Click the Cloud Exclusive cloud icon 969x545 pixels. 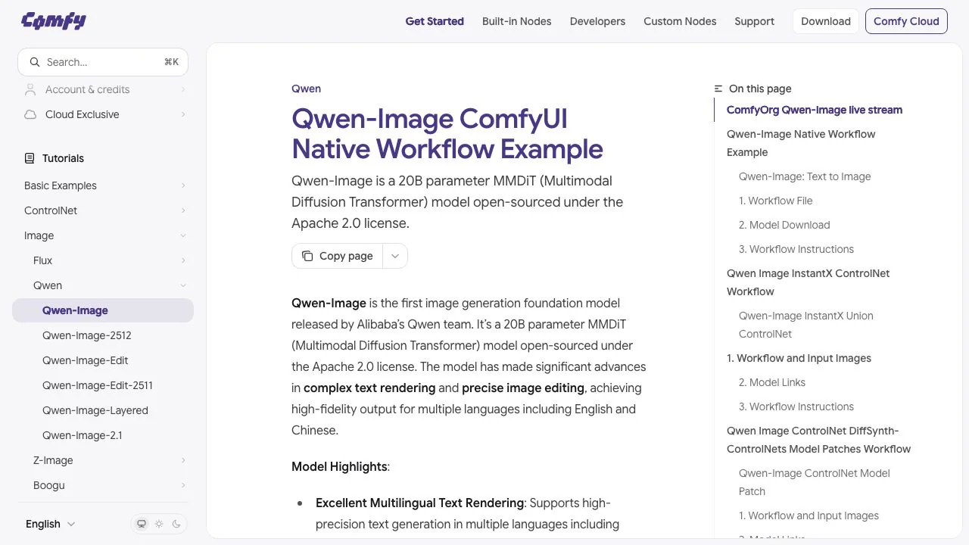click(30, 114)
